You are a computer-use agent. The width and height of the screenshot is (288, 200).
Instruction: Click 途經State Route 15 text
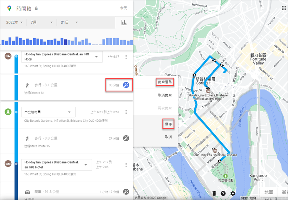[x=37, y=146]
